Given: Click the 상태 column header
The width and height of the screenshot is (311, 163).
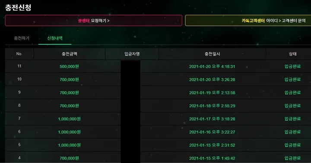Looking at the screenshot, I should [292, 54].
